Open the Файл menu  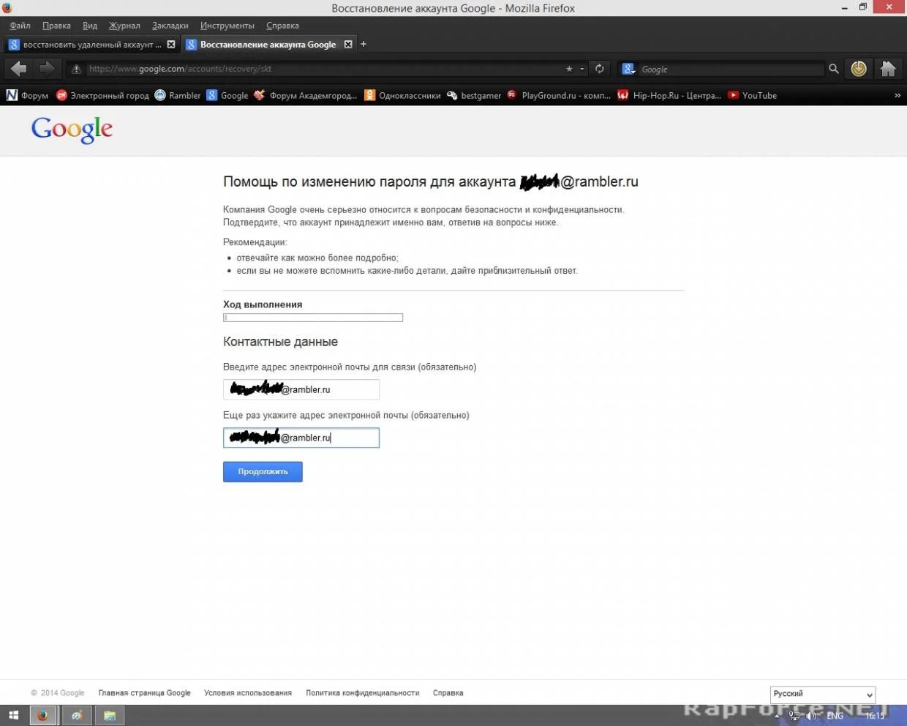[20, 26]
